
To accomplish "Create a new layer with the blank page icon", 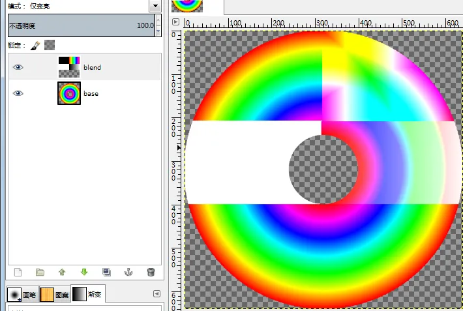I will click(18, 272).
